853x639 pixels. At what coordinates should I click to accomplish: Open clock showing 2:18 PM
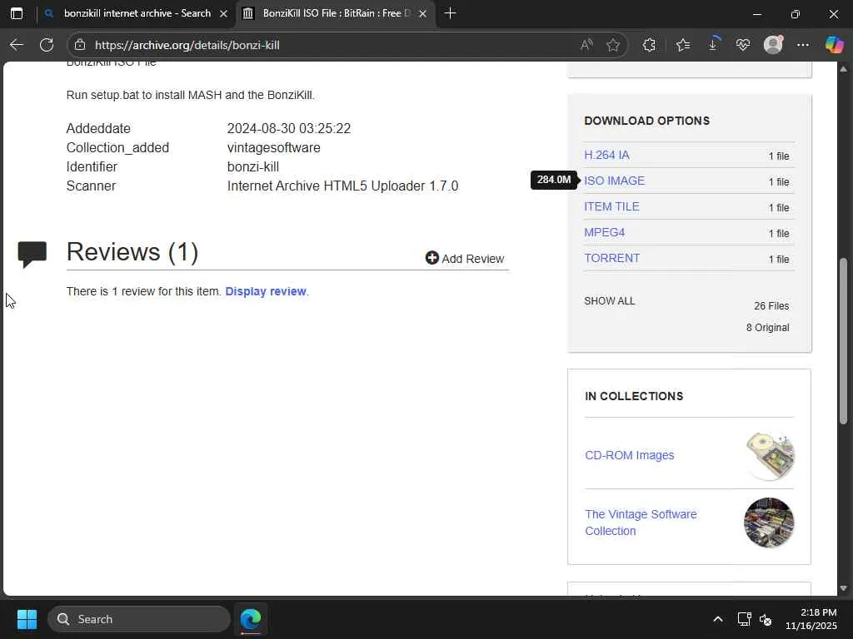pos(811,619)
